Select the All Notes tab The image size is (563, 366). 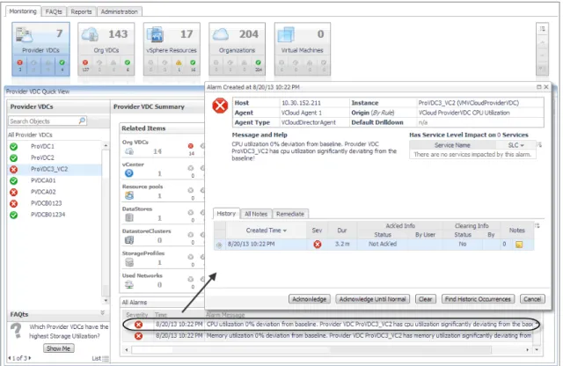click(256, 214)
